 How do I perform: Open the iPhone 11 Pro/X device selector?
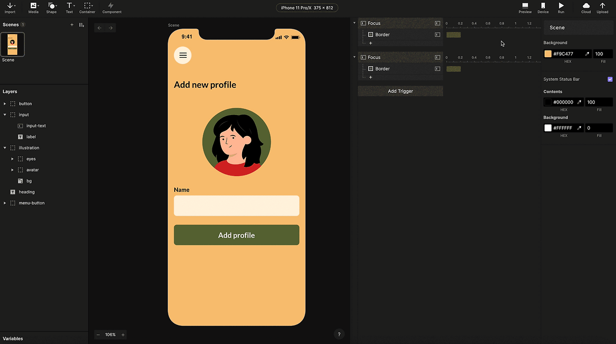307,8
